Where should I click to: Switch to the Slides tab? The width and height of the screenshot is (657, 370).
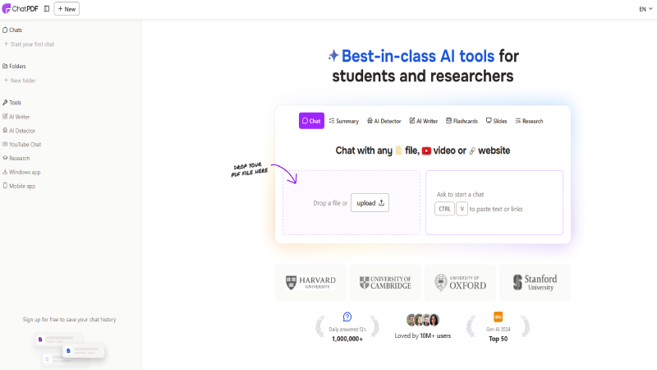pyautogui.click(x=496, y=121)
